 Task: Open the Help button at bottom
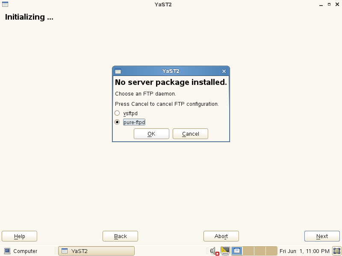point(19,236)
